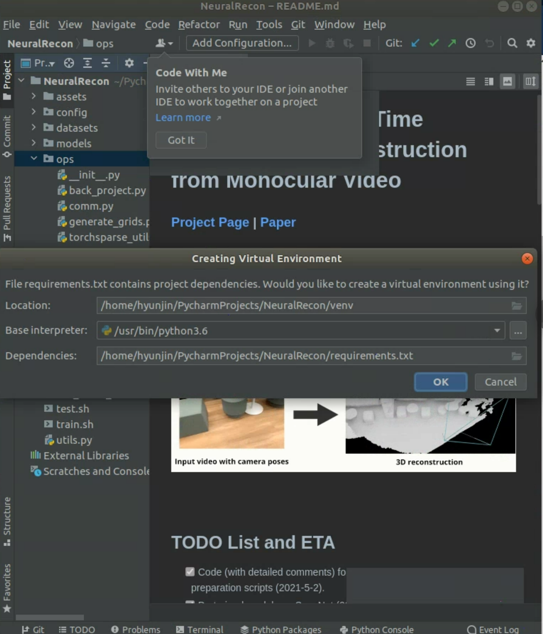Viewport: 543px width, 634px height.
Task: Switch to preview-only view icon
Action: [508, 81]
